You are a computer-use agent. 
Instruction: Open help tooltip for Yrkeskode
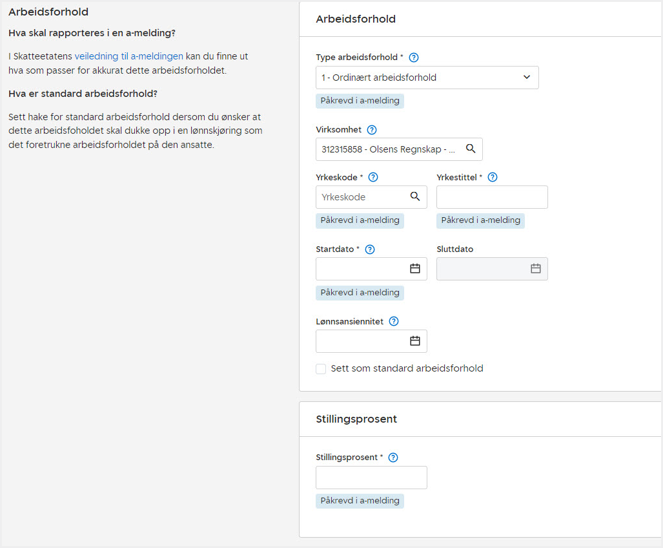click(372, 177)
